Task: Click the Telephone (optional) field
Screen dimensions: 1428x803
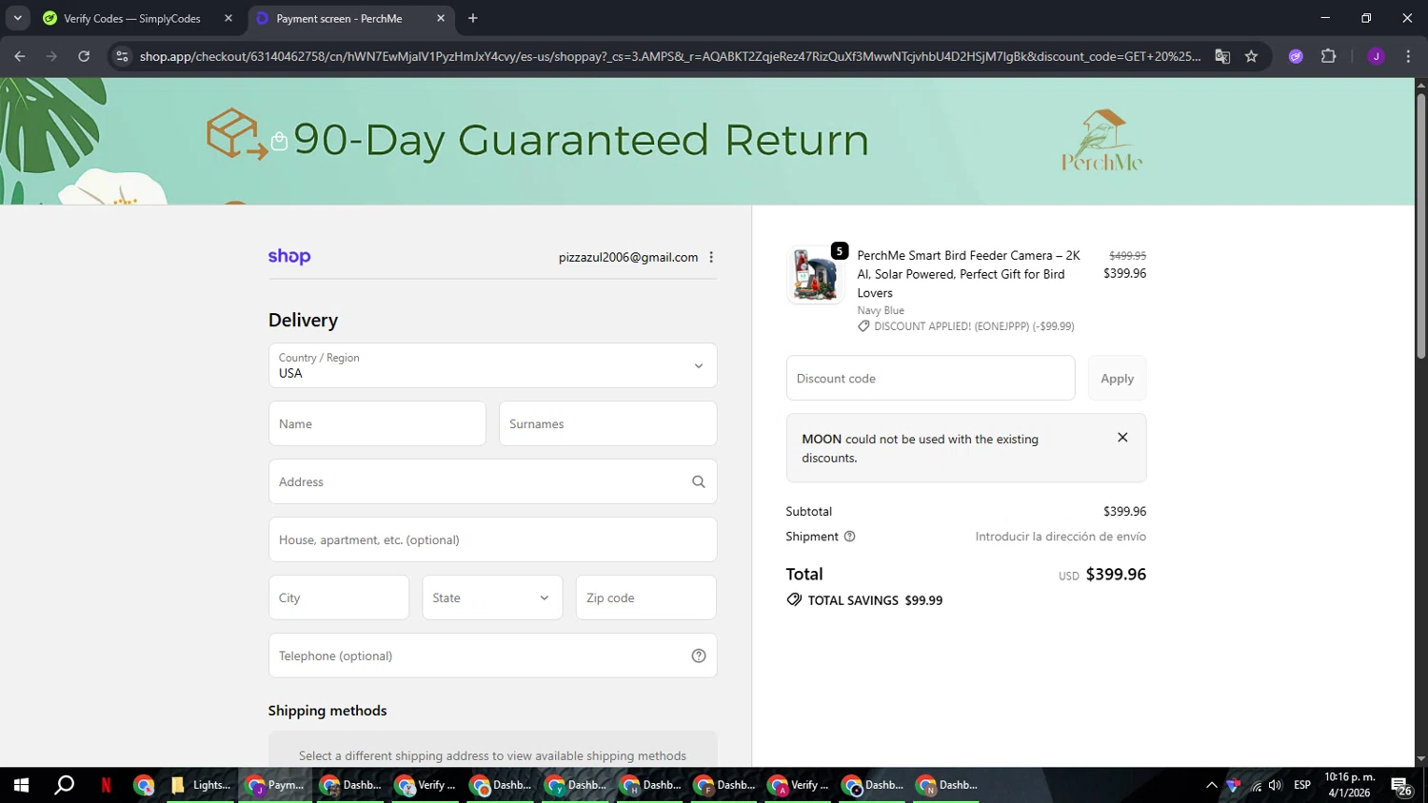Action: 492,656
